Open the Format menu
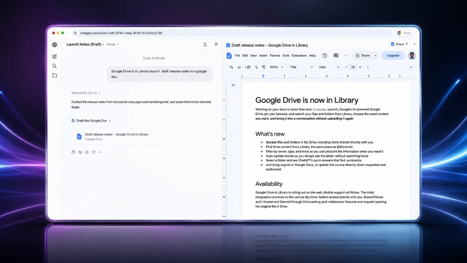Image resolution: width=467 pixels, height=263 pixels. click(274, 56)
